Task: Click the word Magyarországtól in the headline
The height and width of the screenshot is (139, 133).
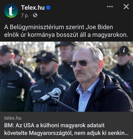Action: [51, 133]
